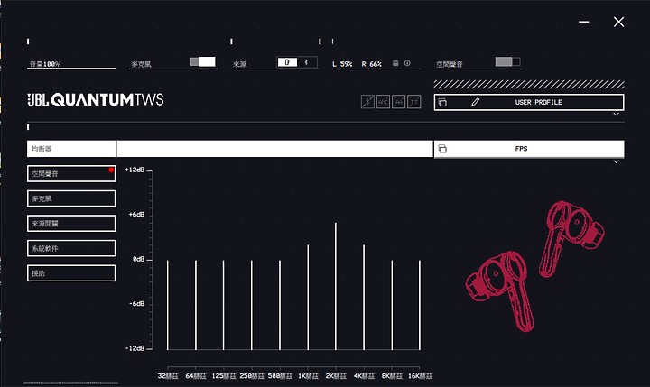Click the 4K equalizer band slider
The image size is (650, 387).
364,297
